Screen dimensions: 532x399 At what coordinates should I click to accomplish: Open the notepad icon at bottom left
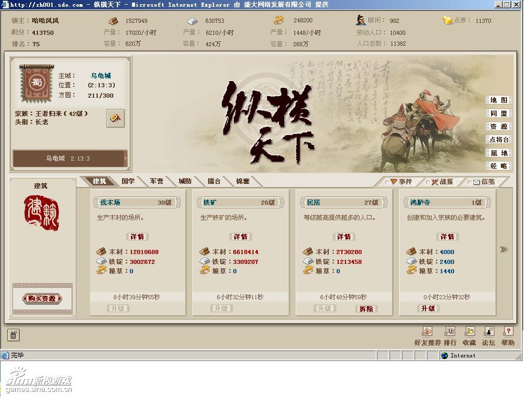14,335
